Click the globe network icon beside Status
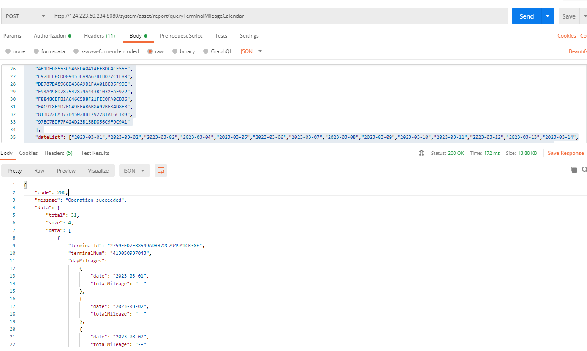This screenshot has width=587, height=351. tap(421, 153)
